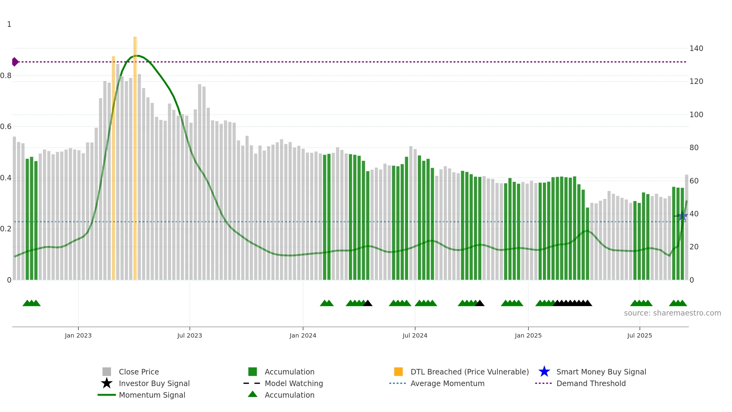Click the first green triangle cluster marker
Screen dimensions: 732x412
(31, 303)
